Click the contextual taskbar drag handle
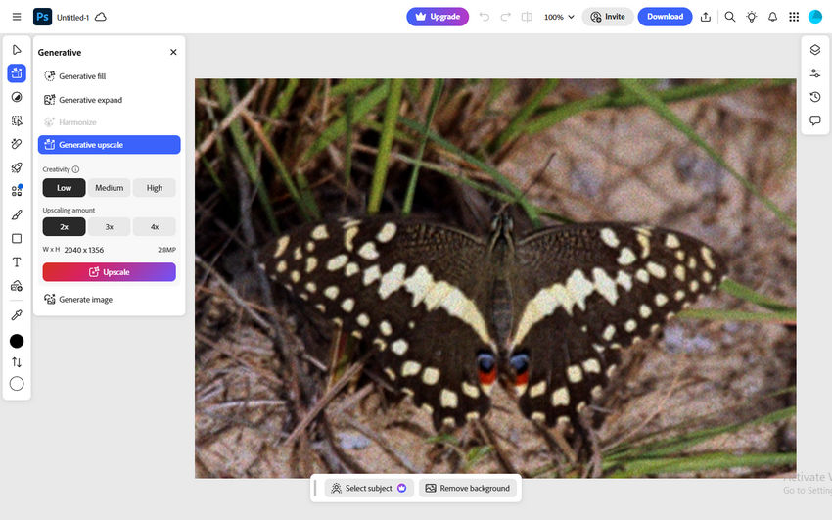This screenshot has height=520, width=832. click(x=316, y=488)
